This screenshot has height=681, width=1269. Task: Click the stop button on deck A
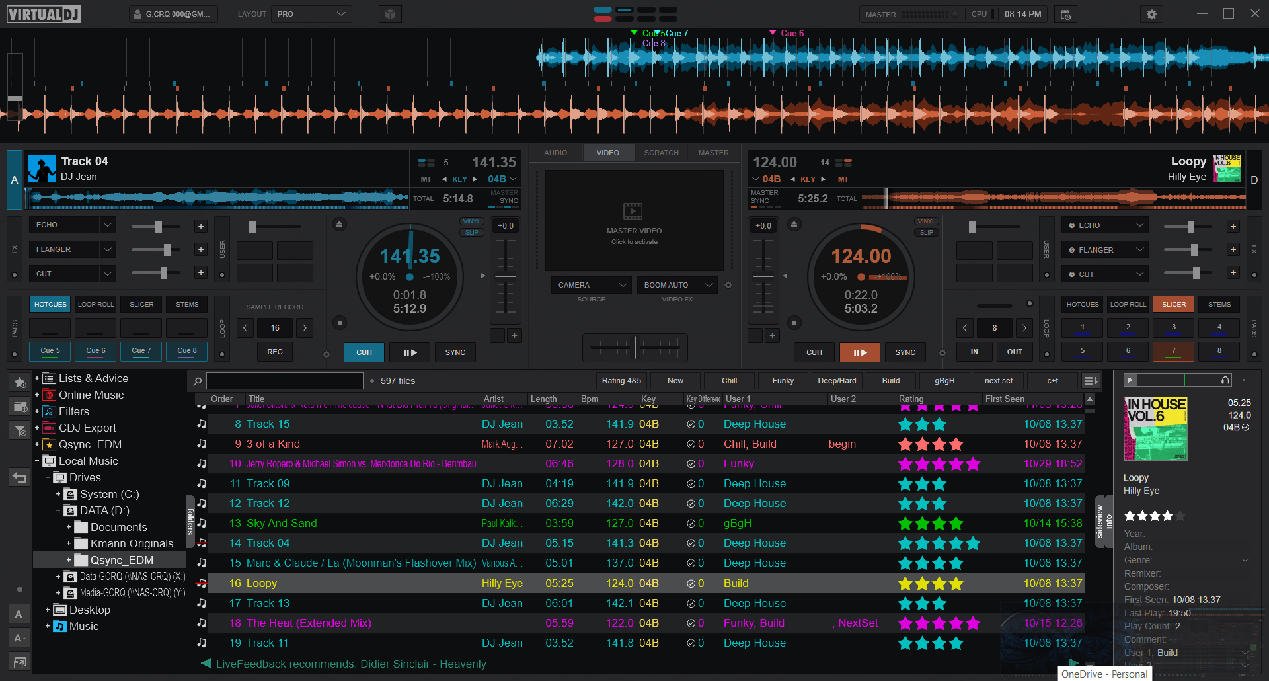click(x=339, y=323)
